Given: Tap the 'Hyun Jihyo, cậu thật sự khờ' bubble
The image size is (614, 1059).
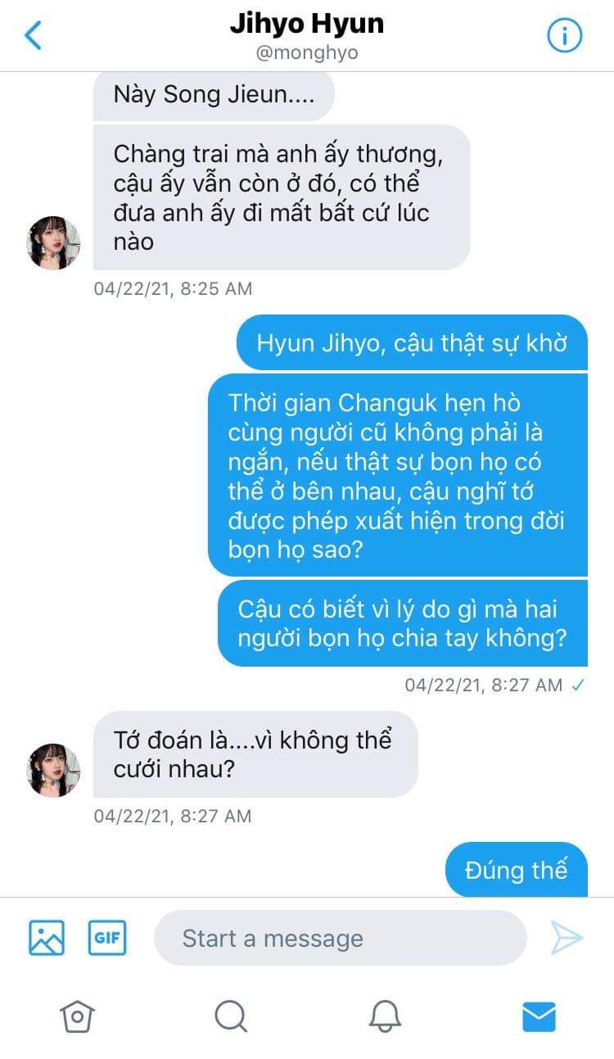Looking at the screenshot, I should click(x=412, y=342).
